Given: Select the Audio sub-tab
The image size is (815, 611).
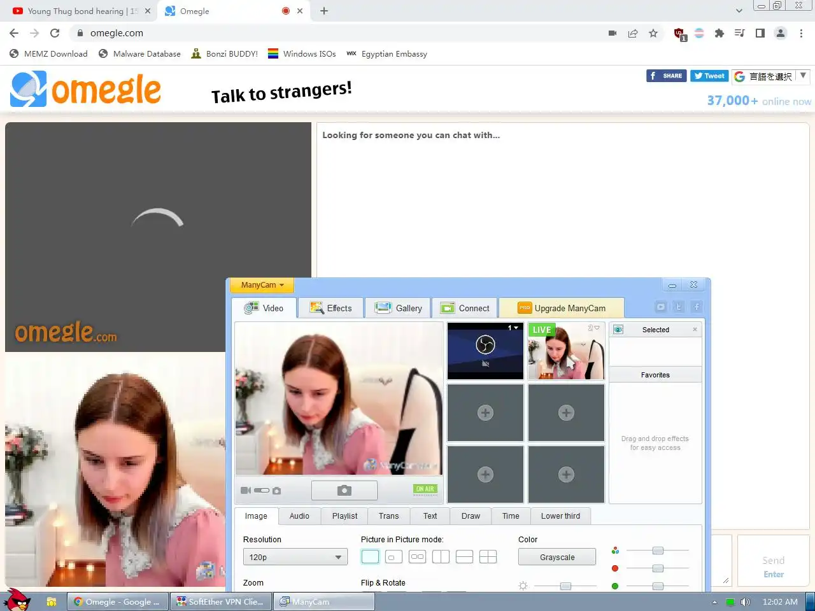Looking at the screenshot, I should pos(299,516).
